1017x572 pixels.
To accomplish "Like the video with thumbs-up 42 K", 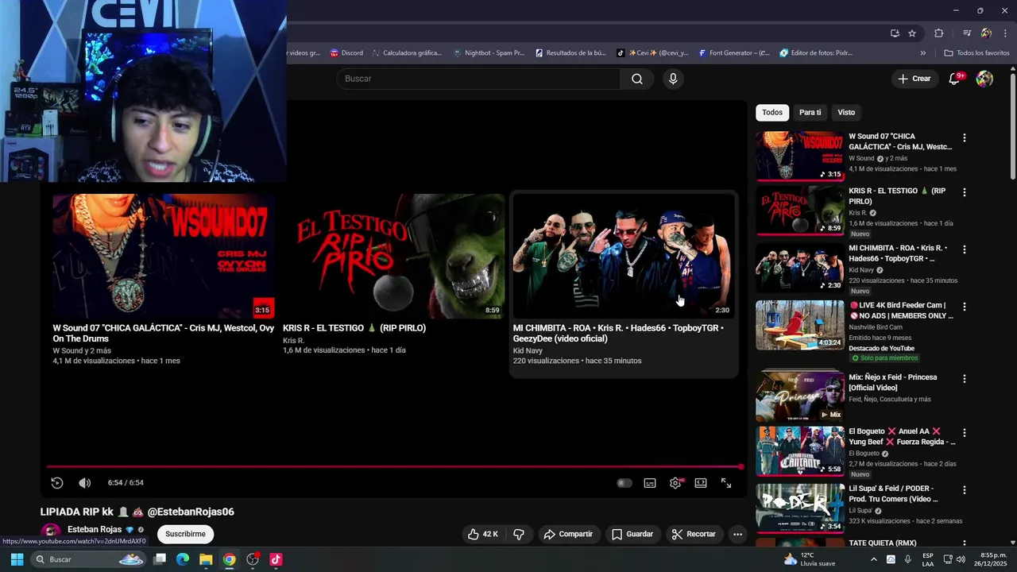I will [484, 534].
